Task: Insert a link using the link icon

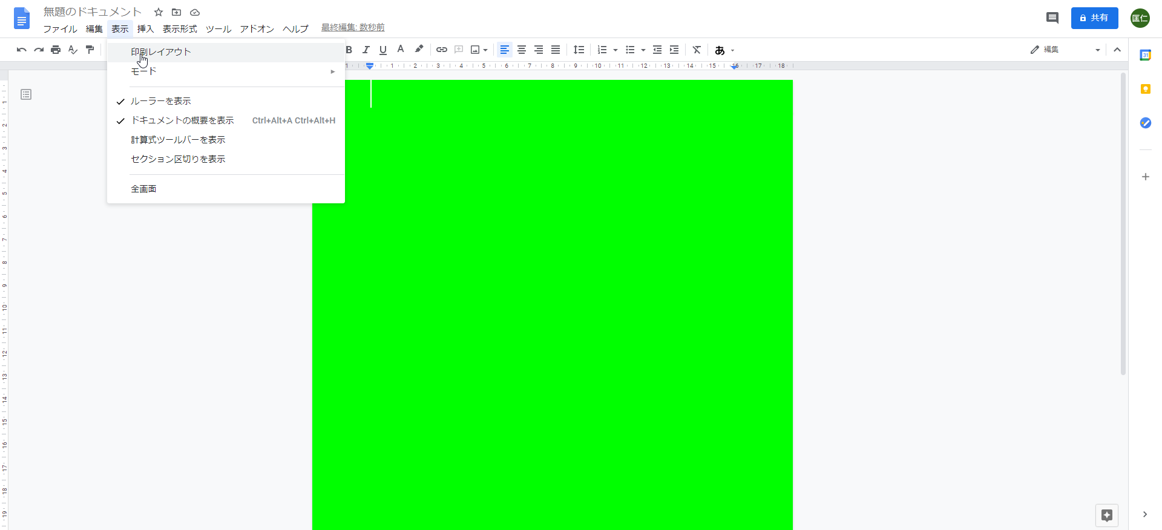Action: point(442,50)
